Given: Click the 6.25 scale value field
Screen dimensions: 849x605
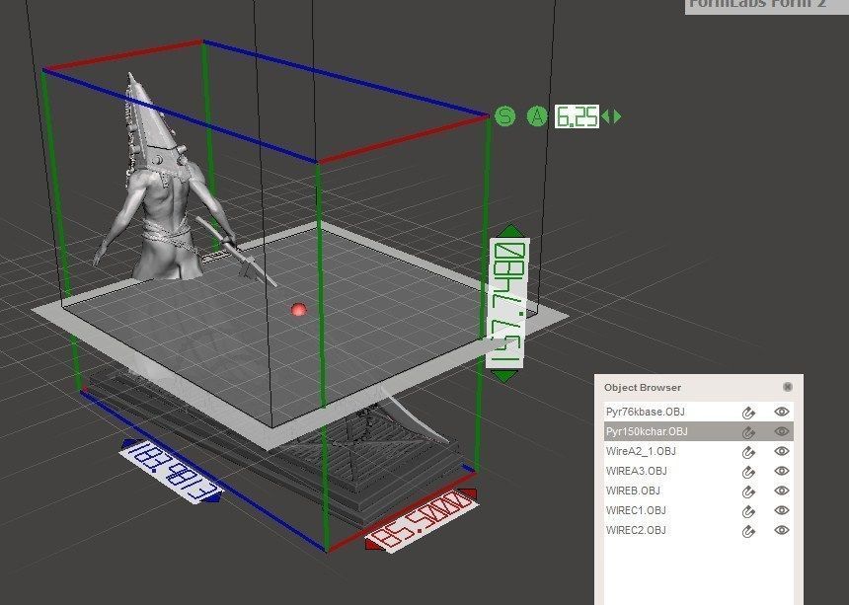Looking at the screenshot, I should (x=577, y=116).
